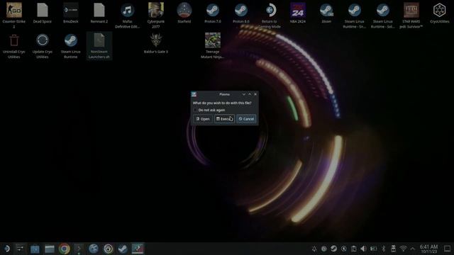Screen dimensions: 454x255
Task: Close the Plasma dialog with X button
Action: [255, 94]
